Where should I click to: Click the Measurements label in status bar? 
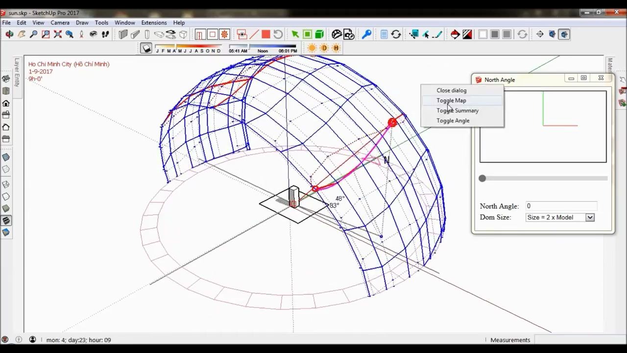coord(510,340)
